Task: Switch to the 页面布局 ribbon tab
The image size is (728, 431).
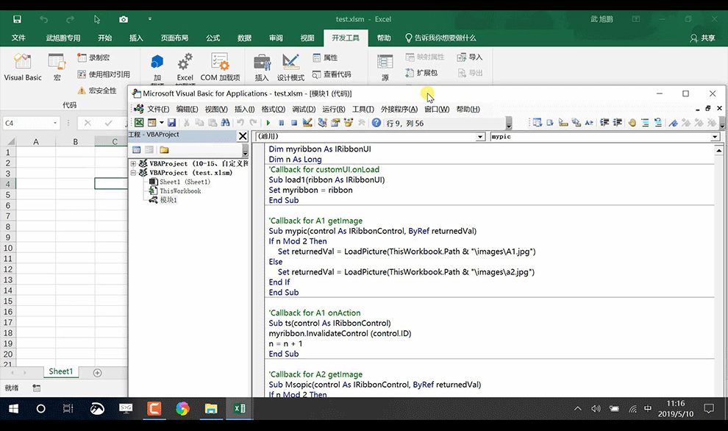Action: tap(174, 38)
